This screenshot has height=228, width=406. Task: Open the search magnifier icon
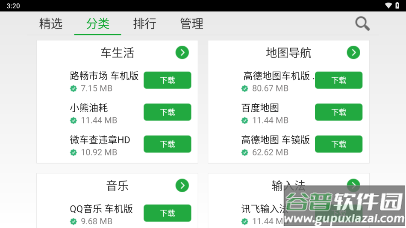tap(362, 23)
